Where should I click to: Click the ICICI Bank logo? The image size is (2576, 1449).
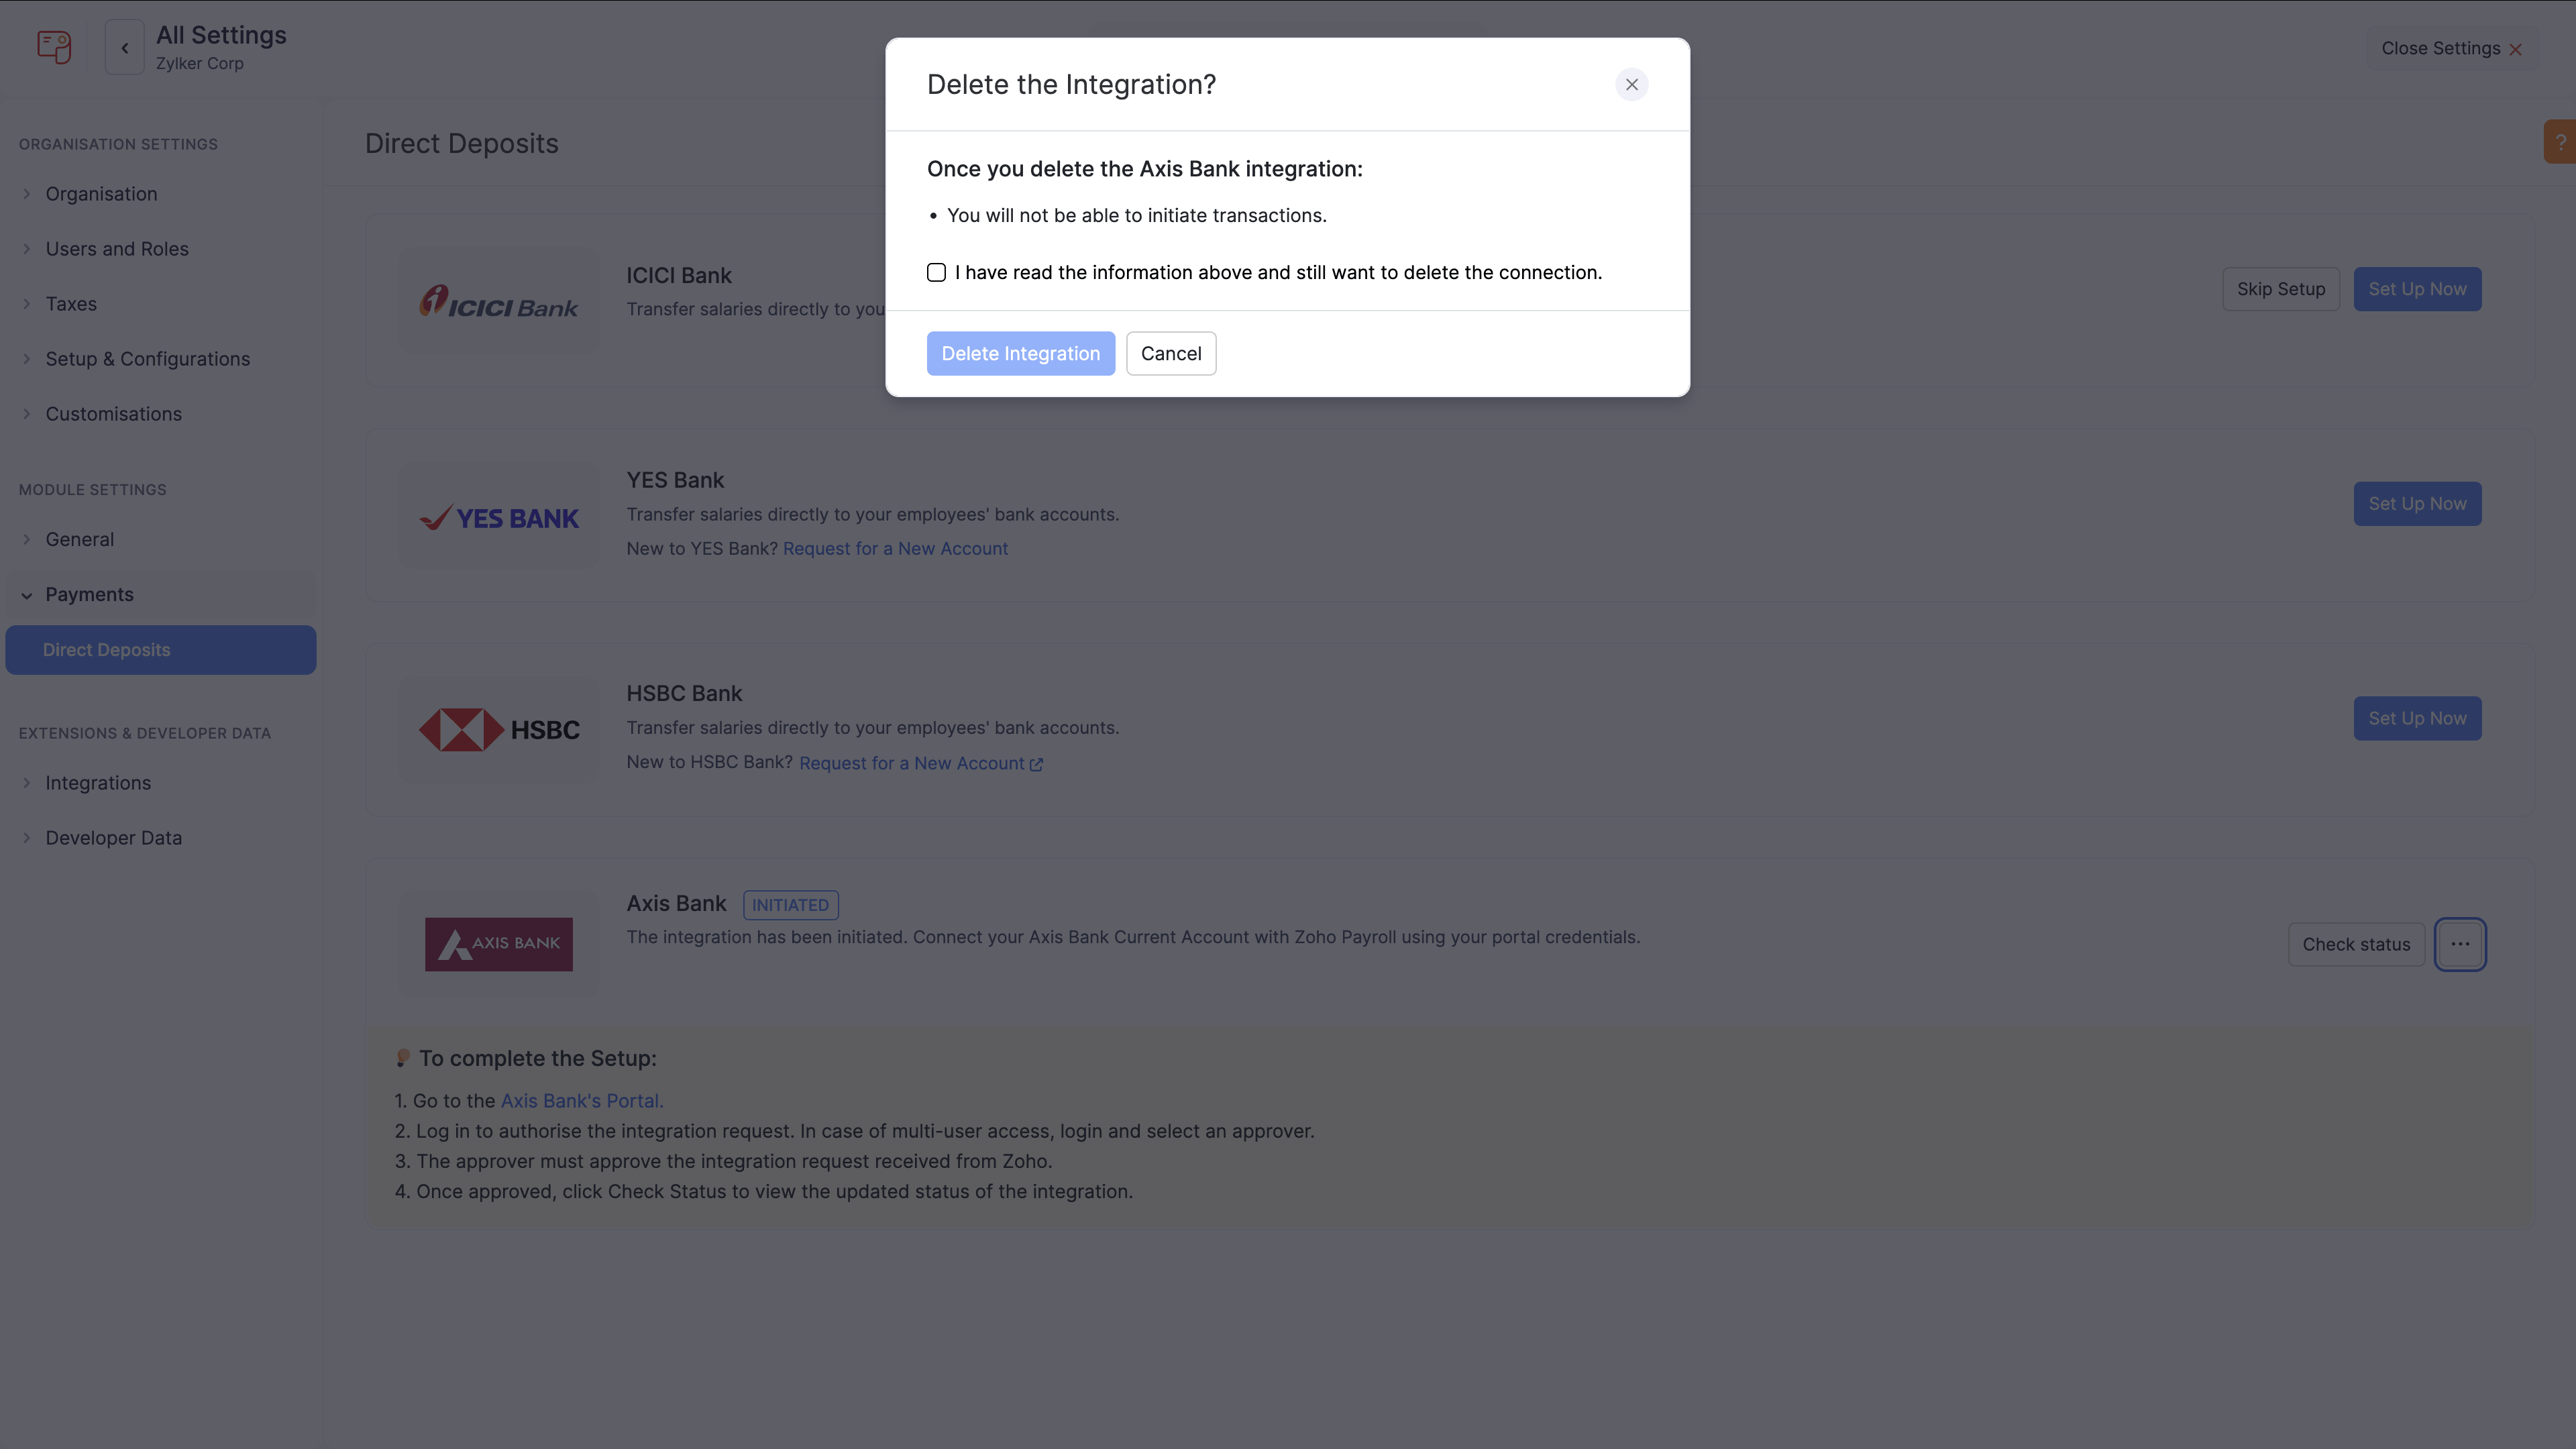tap(498, 301)
